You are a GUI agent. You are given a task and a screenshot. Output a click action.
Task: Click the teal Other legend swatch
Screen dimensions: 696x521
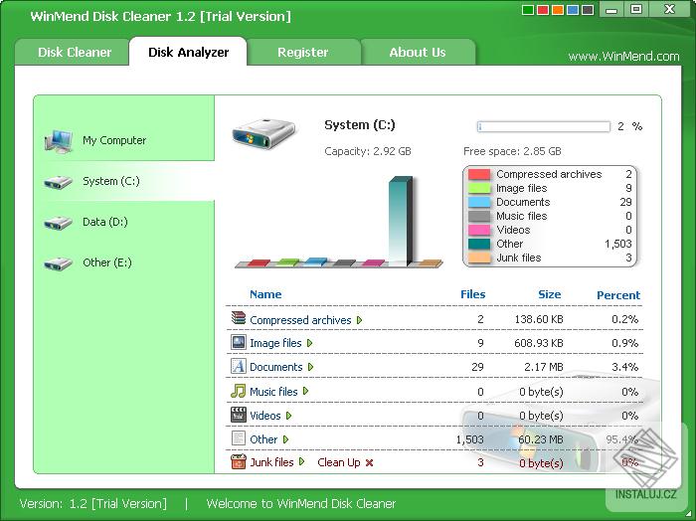(x=479, y=244)
